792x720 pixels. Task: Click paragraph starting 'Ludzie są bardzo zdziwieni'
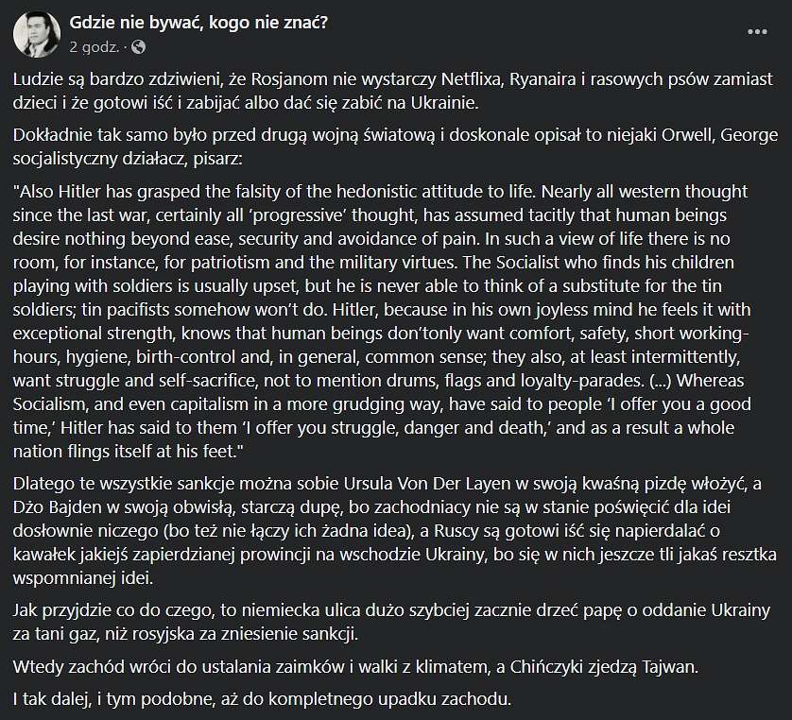click(393, 91)
